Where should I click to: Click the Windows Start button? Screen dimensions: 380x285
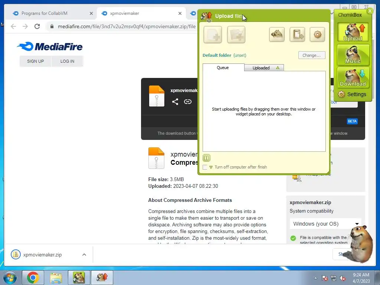coord(10,278)
